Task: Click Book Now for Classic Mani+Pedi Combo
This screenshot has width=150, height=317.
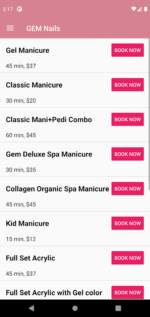Action: (127, 119)
